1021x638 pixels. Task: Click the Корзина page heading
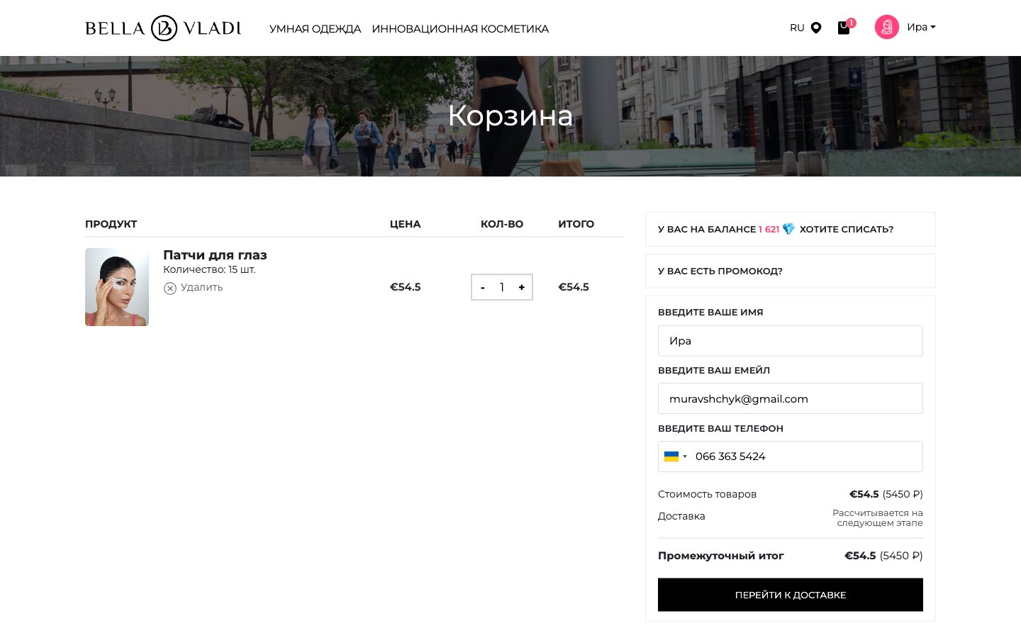510,116
